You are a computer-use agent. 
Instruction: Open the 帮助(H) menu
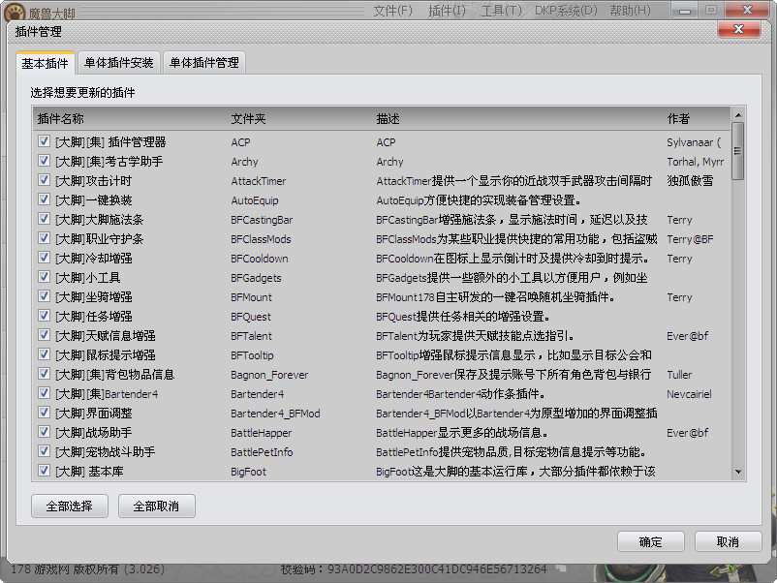(629, 10)
